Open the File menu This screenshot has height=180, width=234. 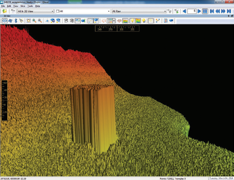3,6
